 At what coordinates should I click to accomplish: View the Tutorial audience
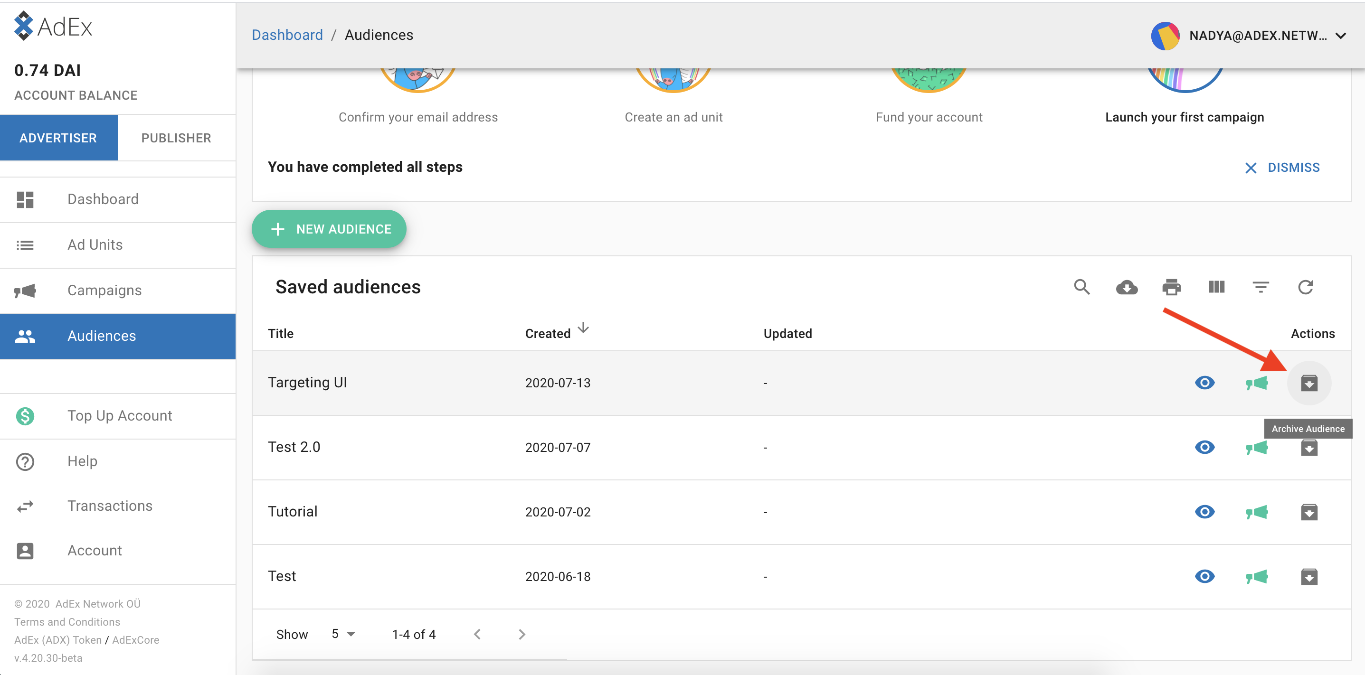click(x=1204, y=512)
